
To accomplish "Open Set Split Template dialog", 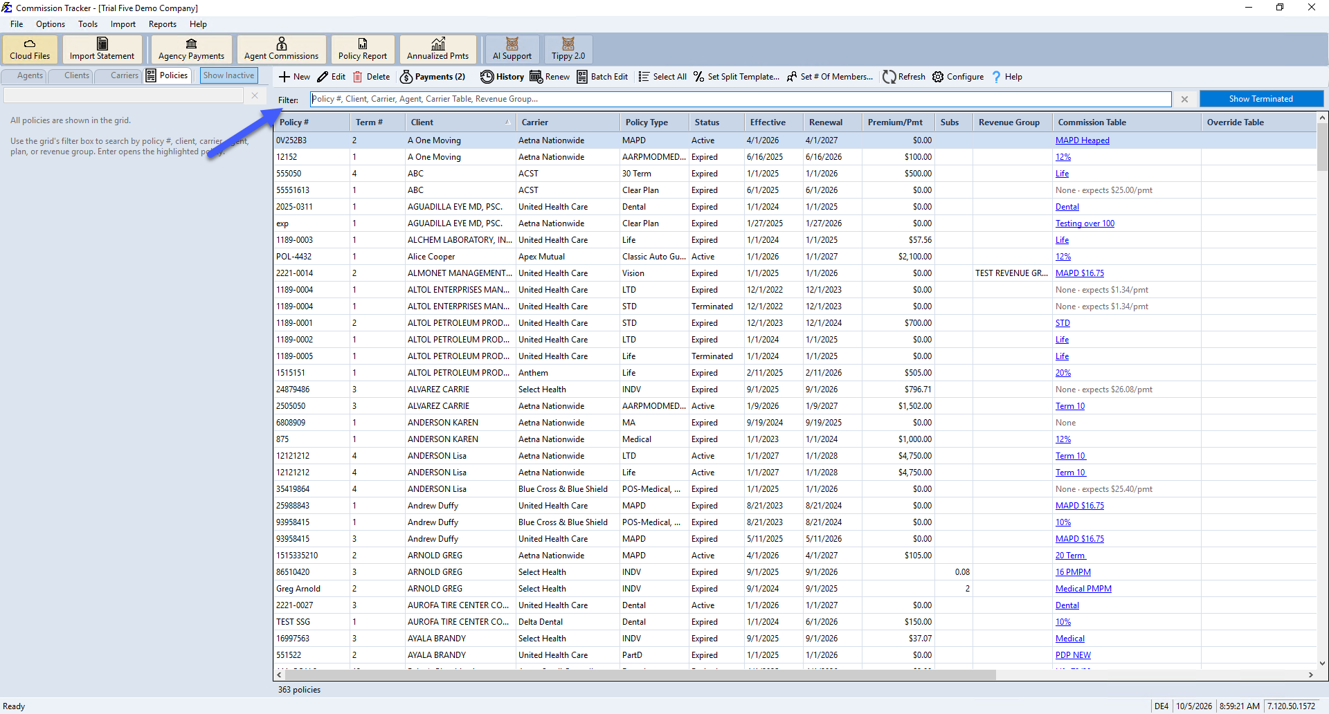I will 736,77.
